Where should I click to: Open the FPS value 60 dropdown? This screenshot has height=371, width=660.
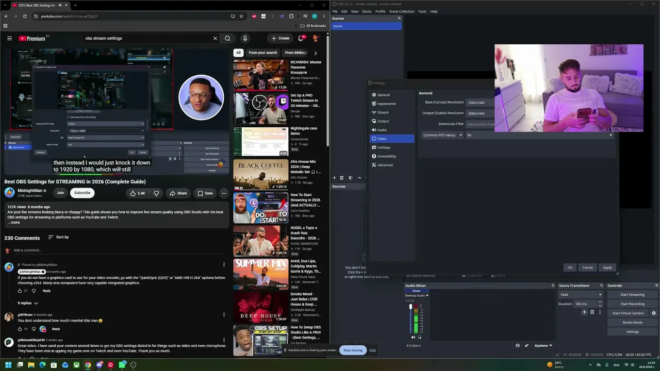539,135
